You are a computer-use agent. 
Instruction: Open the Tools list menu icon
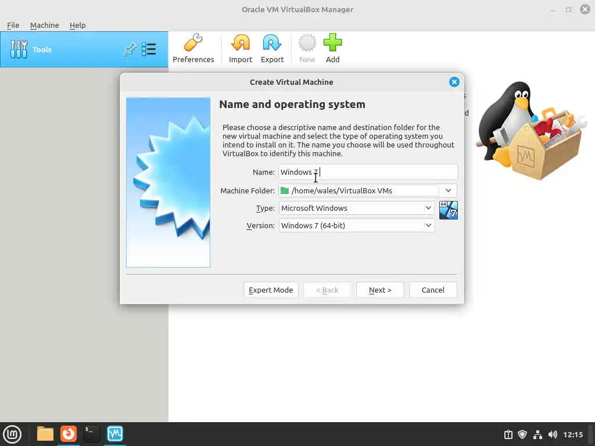pos(149,49)
